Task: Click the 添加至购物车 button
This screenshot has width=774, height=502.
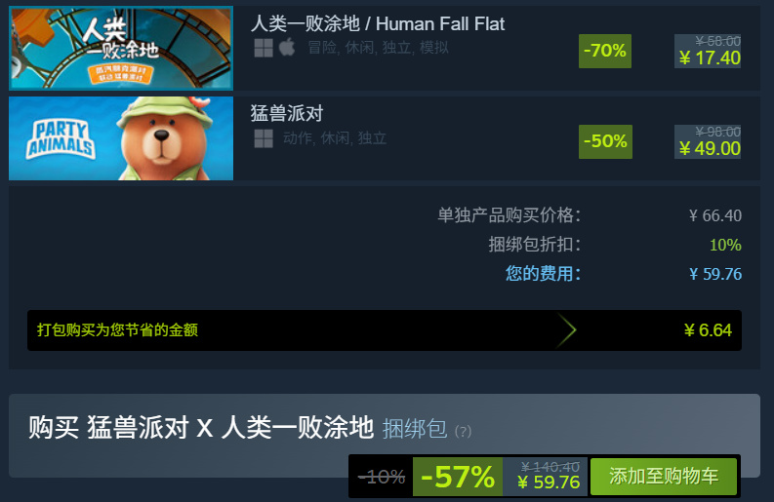Action: pos(664,477)
